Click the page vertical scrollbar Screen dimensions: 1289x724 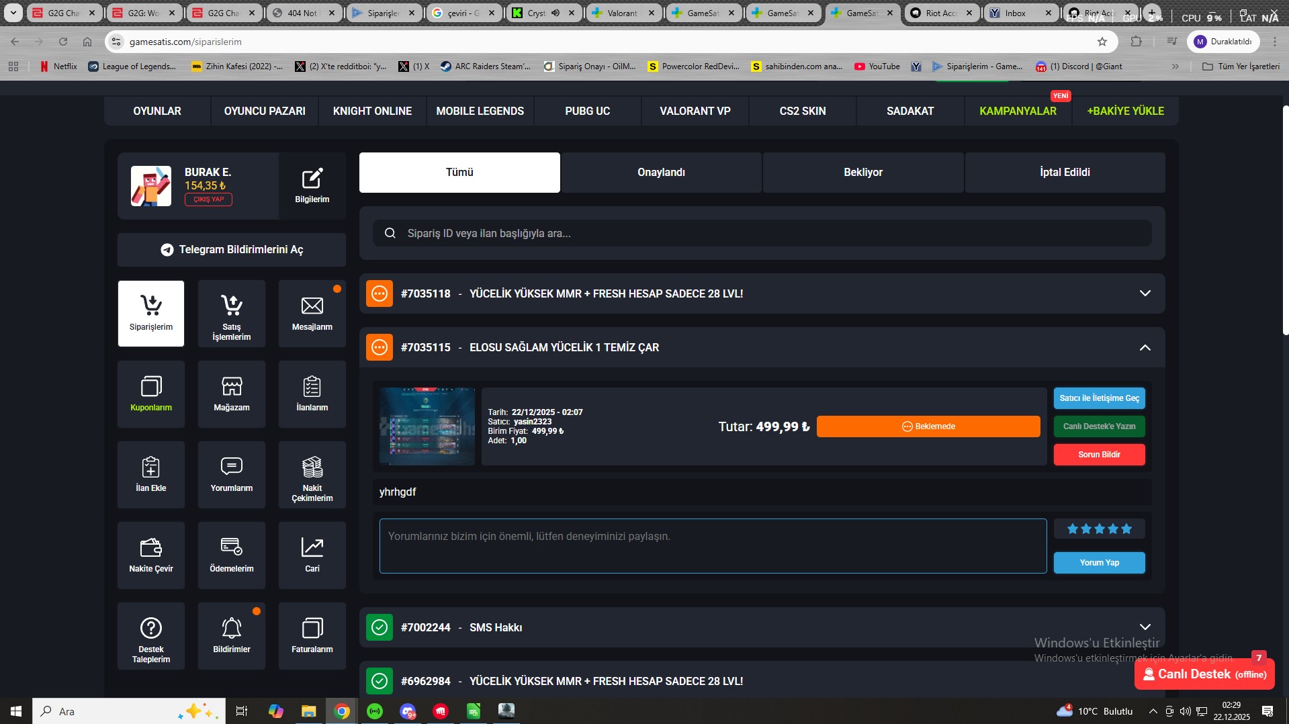1286,220
